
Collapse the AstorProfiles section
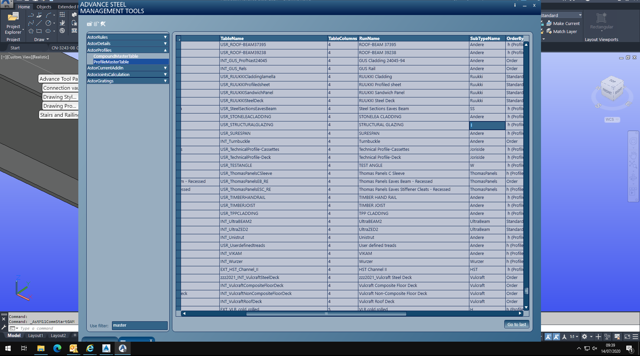(165, 50)
